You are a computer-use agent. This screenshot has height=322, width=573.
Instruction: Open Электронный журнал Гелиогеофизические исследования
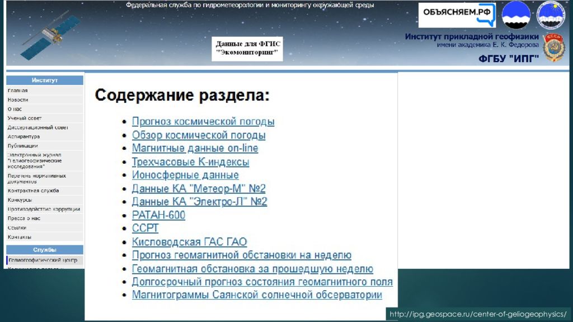point(45,160)
